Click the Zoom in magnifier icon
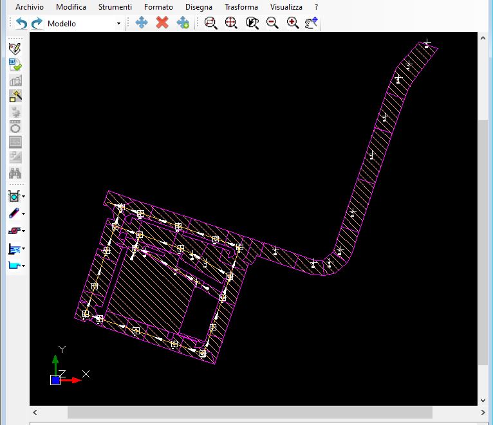 293,23
